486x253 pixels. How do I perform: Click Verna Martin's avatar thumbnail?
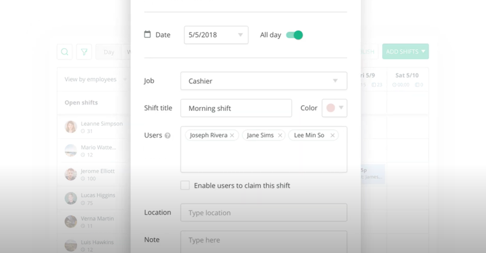tap(71, 222)
